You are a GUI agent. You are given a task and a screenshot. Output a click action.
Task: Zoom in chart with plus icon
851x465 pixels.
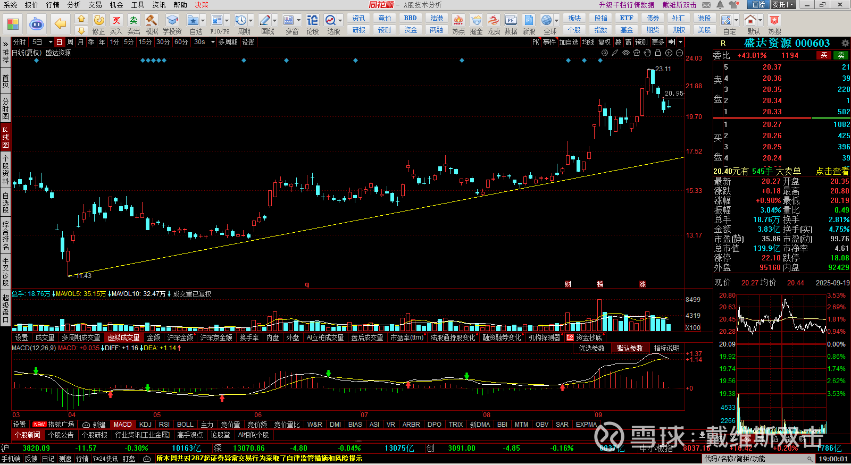pyautogui.click(x=669, y=53)
